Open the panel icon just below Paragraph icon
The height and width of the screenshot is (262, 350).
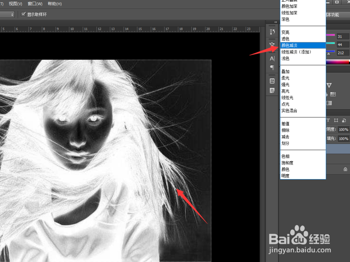click(272, 81)
